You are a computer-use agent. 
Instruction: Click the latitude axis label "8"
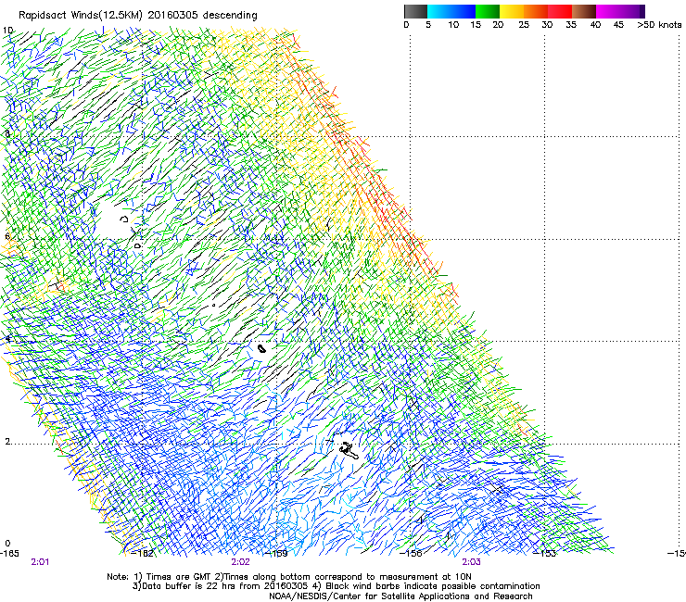click(7, 133)
